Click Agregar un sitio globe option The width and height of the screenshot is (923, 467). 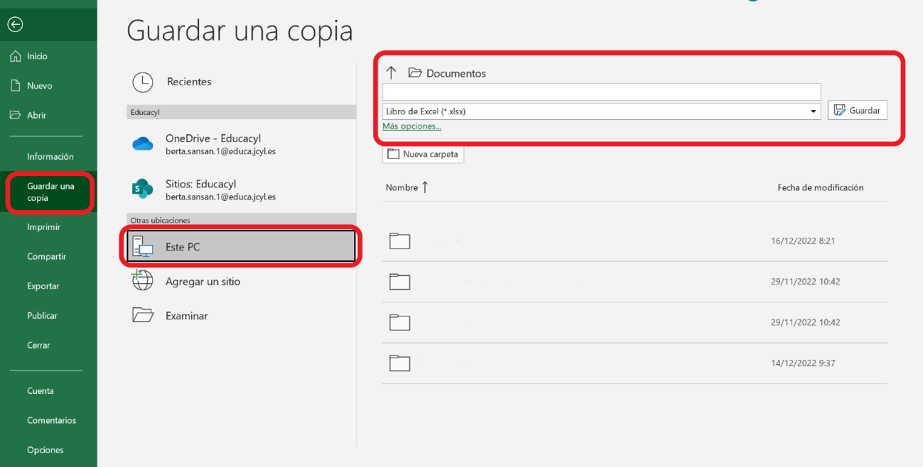tap(203, 282)
